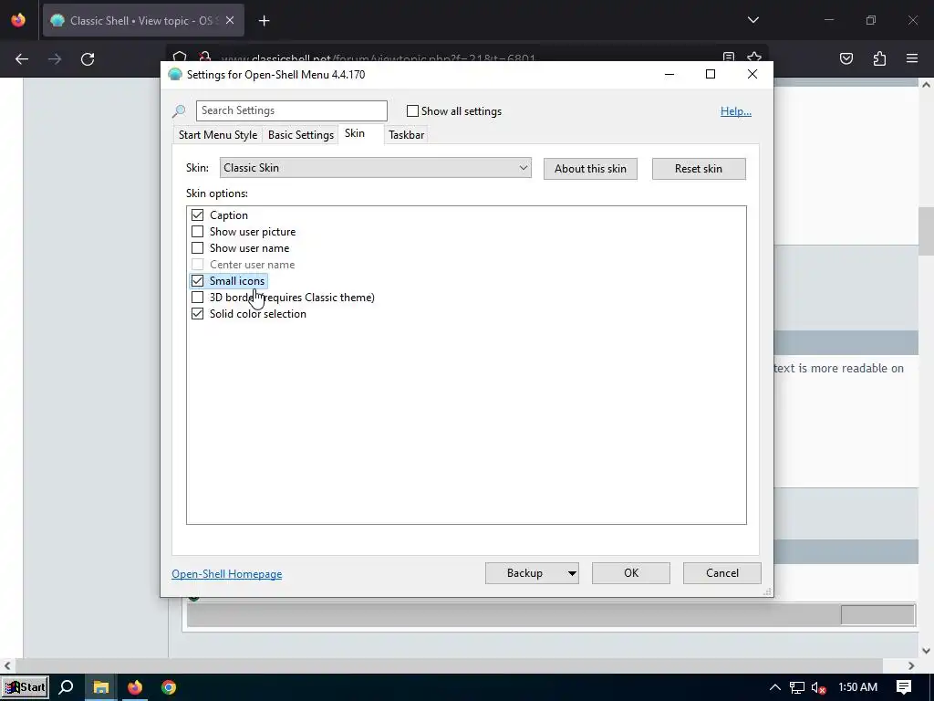
Task: Click into the Search Settings field
Action: [292, 110]
